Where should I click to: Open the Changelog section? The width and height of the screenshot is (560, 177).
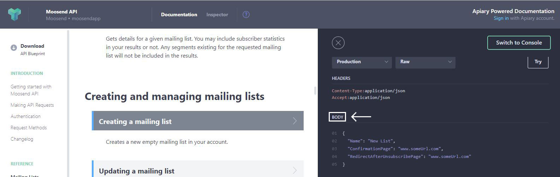(22, 139)
